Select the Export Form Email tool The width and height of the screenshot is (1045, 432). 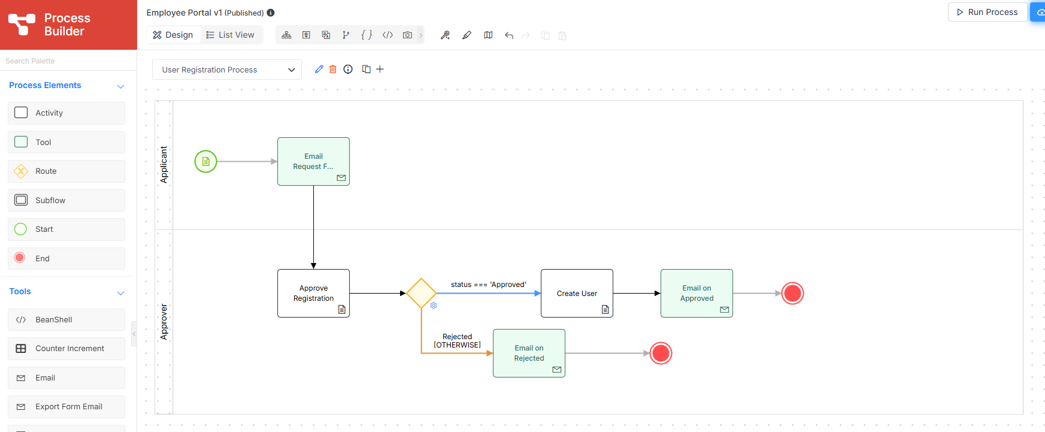pos(66,407)
